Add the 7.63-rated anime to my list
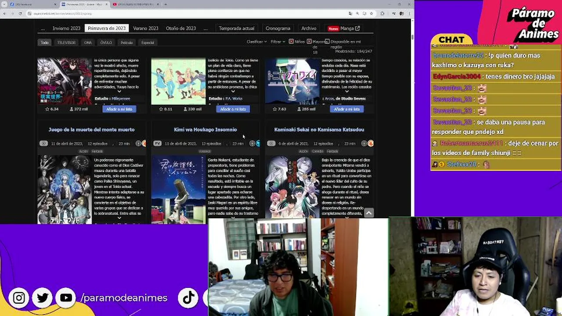 [346, 109]
